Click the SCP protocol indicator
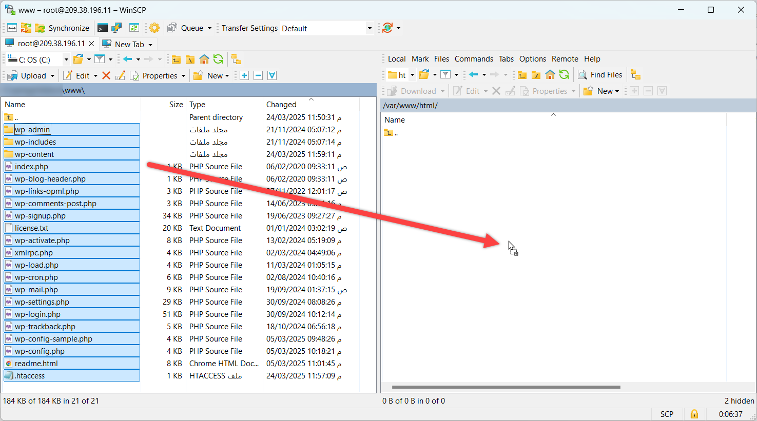Viewport: 757px width, 421px height. pyautogui.click(x=667, y=414)
